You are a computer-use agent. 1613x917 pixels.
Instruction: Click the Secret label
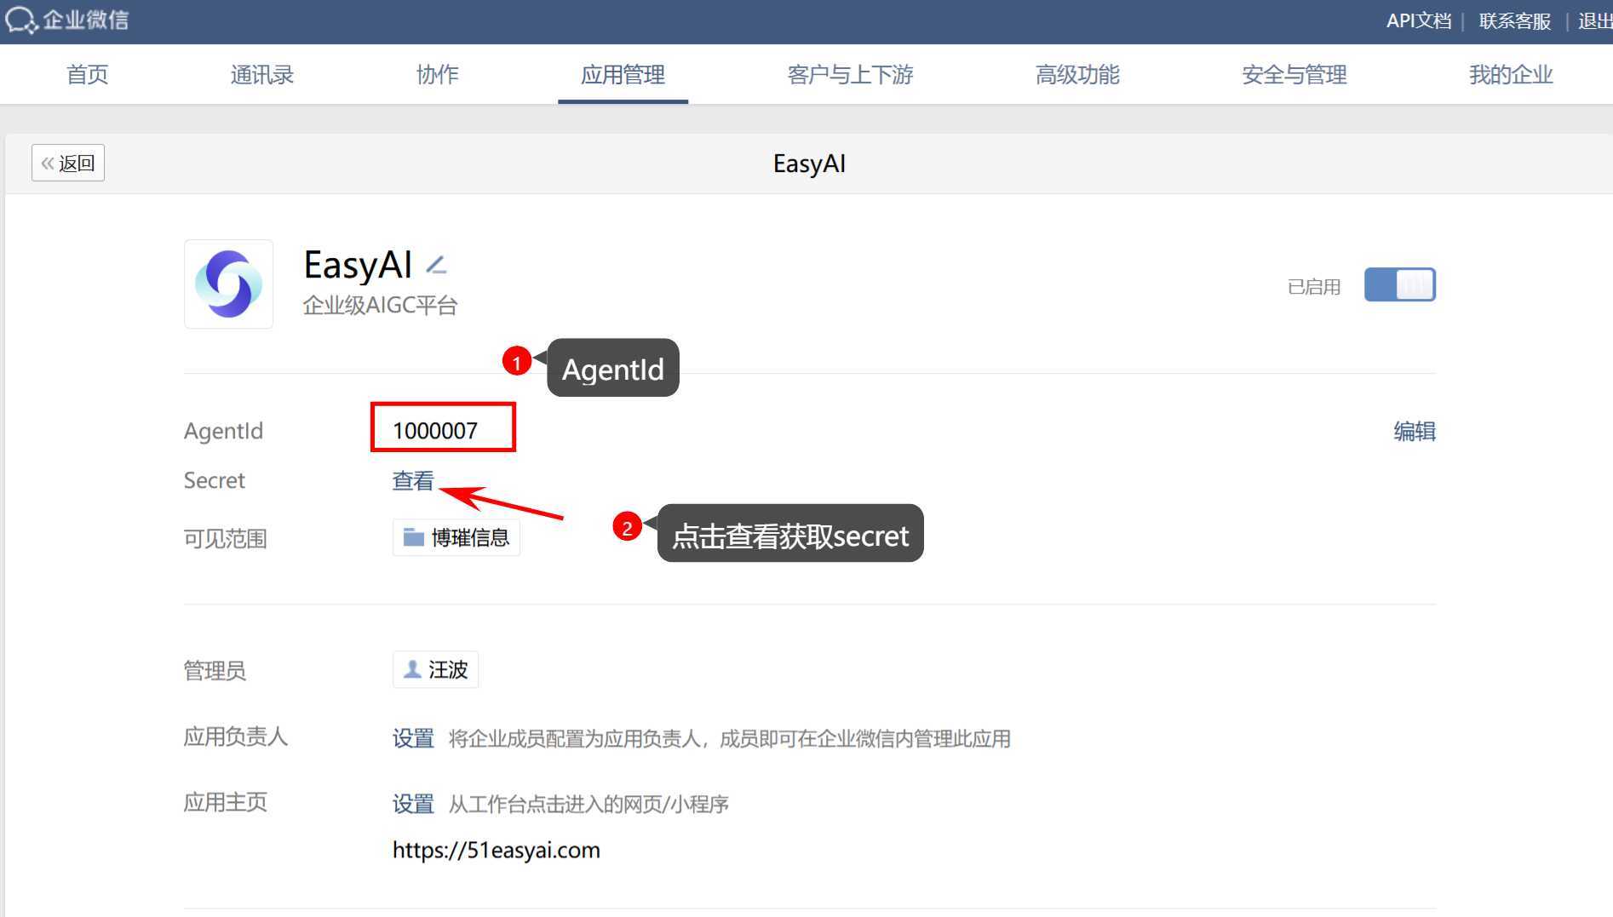point(215,480)
